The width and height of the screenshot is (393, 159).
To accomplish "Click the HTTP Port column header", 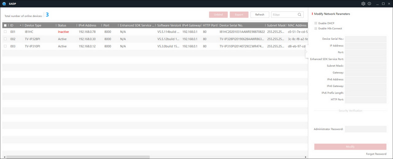I will pos(210,25).
